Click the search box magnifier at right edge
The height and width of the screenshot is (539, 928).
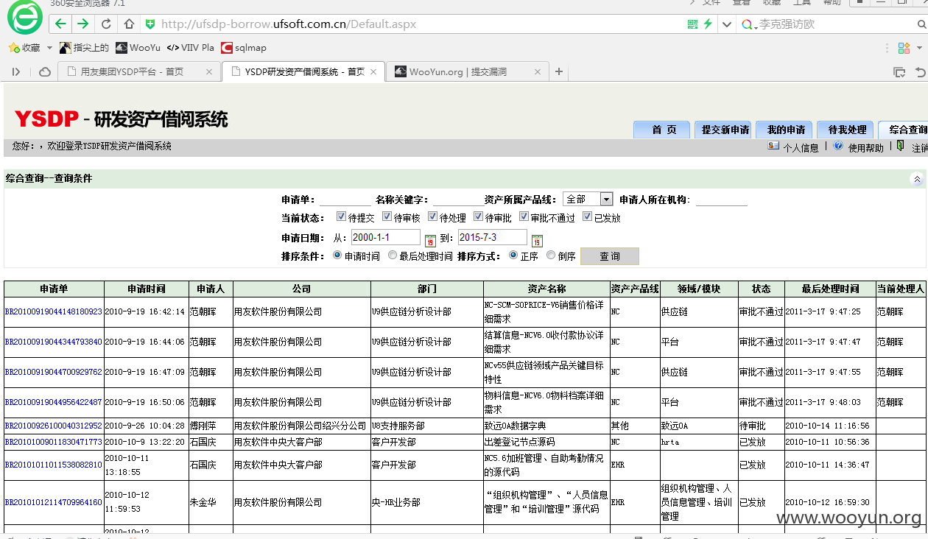tap(922, 24)
